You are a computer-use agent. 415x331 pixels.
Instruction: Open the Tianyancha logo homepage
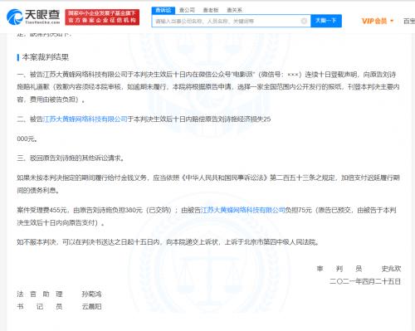(x=33, y=17)
